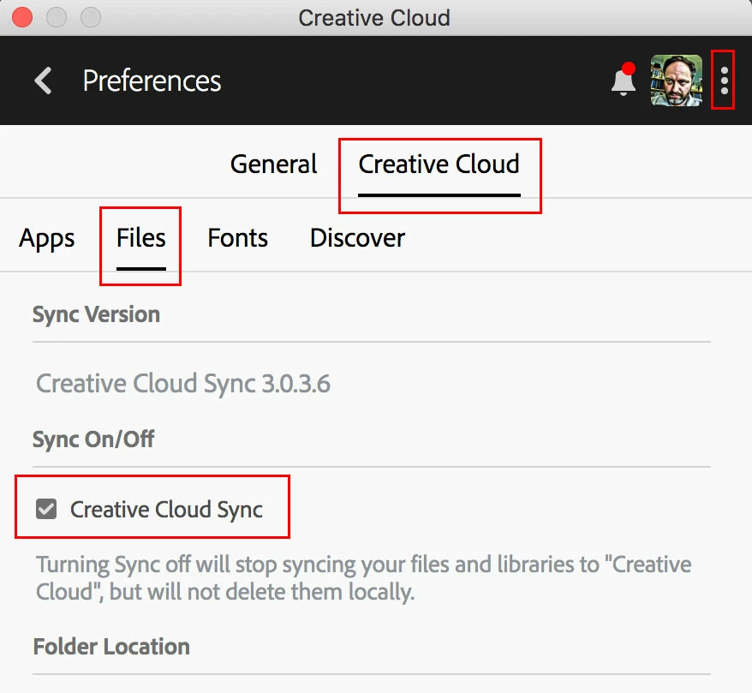
Task: Open notifications bell icon
Action: point(623,79)
